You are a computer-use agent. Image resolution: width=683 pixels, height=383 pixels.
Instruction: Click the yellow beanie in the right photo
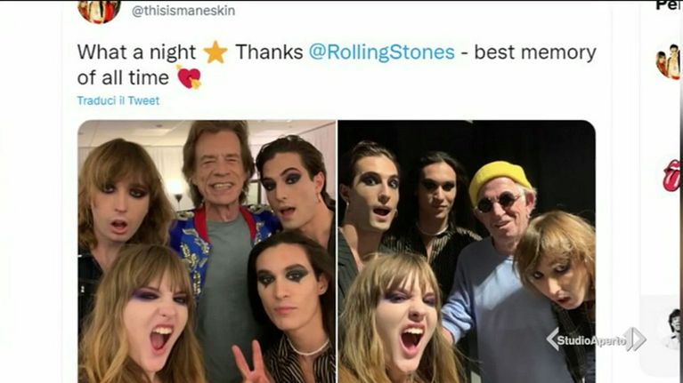499,177
